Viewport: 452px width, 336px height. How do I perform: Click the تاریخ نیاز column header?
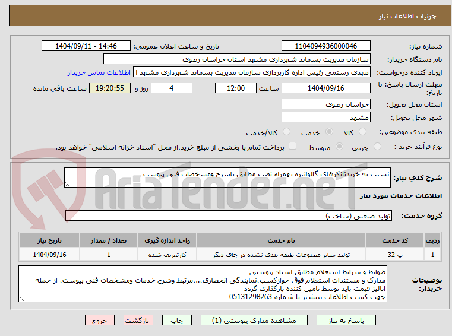click(49, 240)
